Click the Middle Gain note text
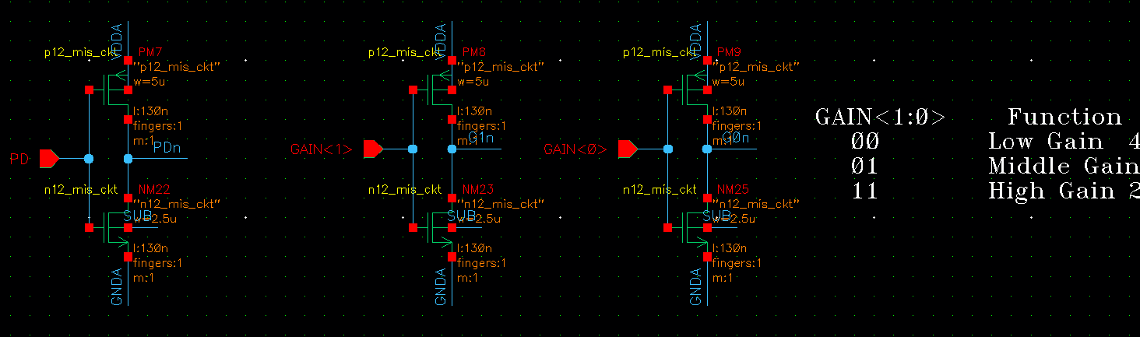Screen dimensions: 1140x337 (1064, 167)
